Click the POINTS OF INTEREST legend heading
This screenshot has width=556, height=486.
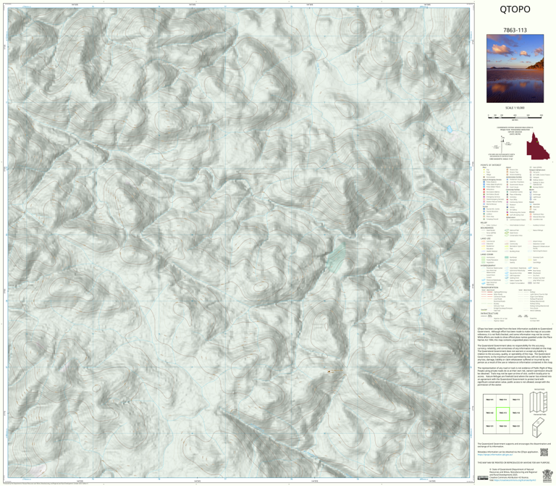click(x=491, y=165)
